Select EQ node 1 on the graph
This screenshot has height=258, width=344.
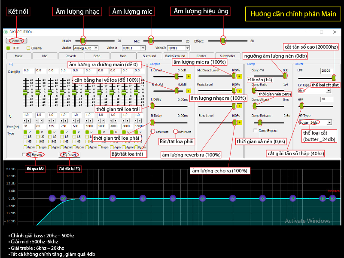tap(52, 199)
